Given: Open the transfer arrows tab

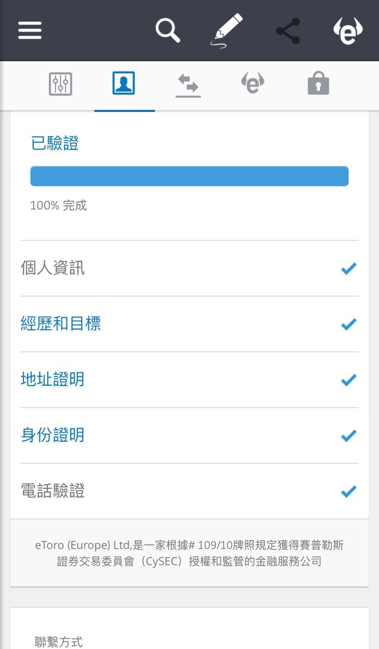Looking at the screenshot, I should click(x=188, y=85).
